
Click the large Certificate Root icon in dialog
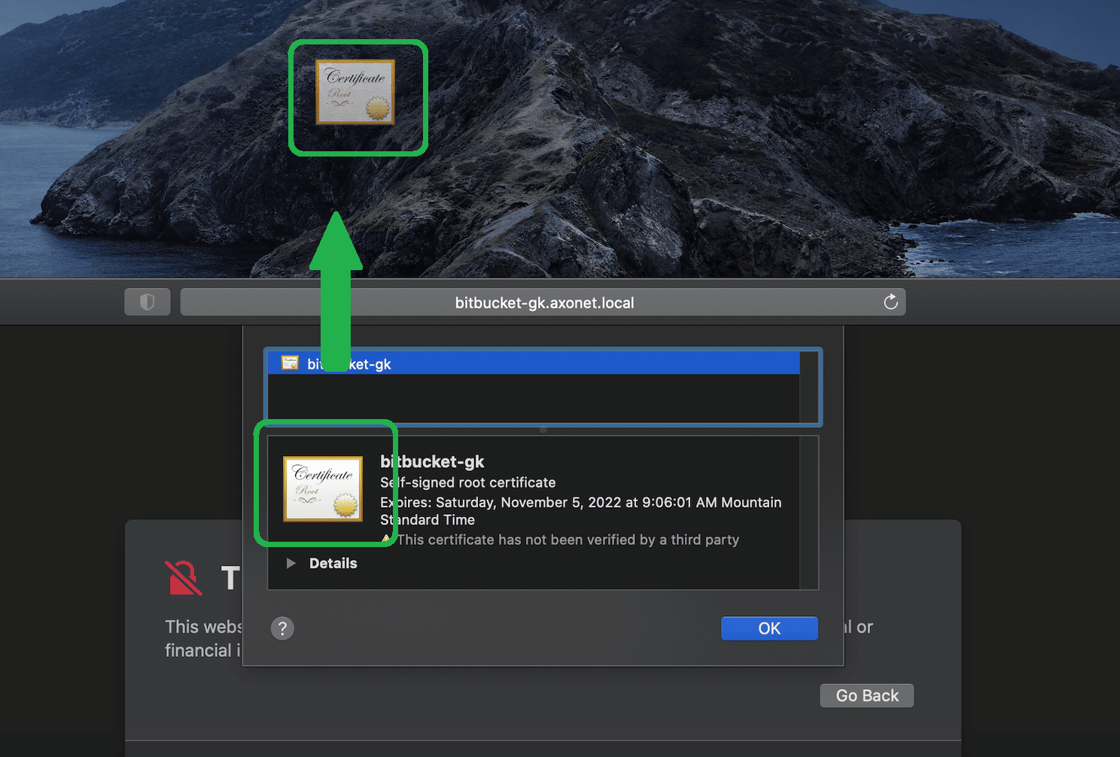(x=323, y=488)
